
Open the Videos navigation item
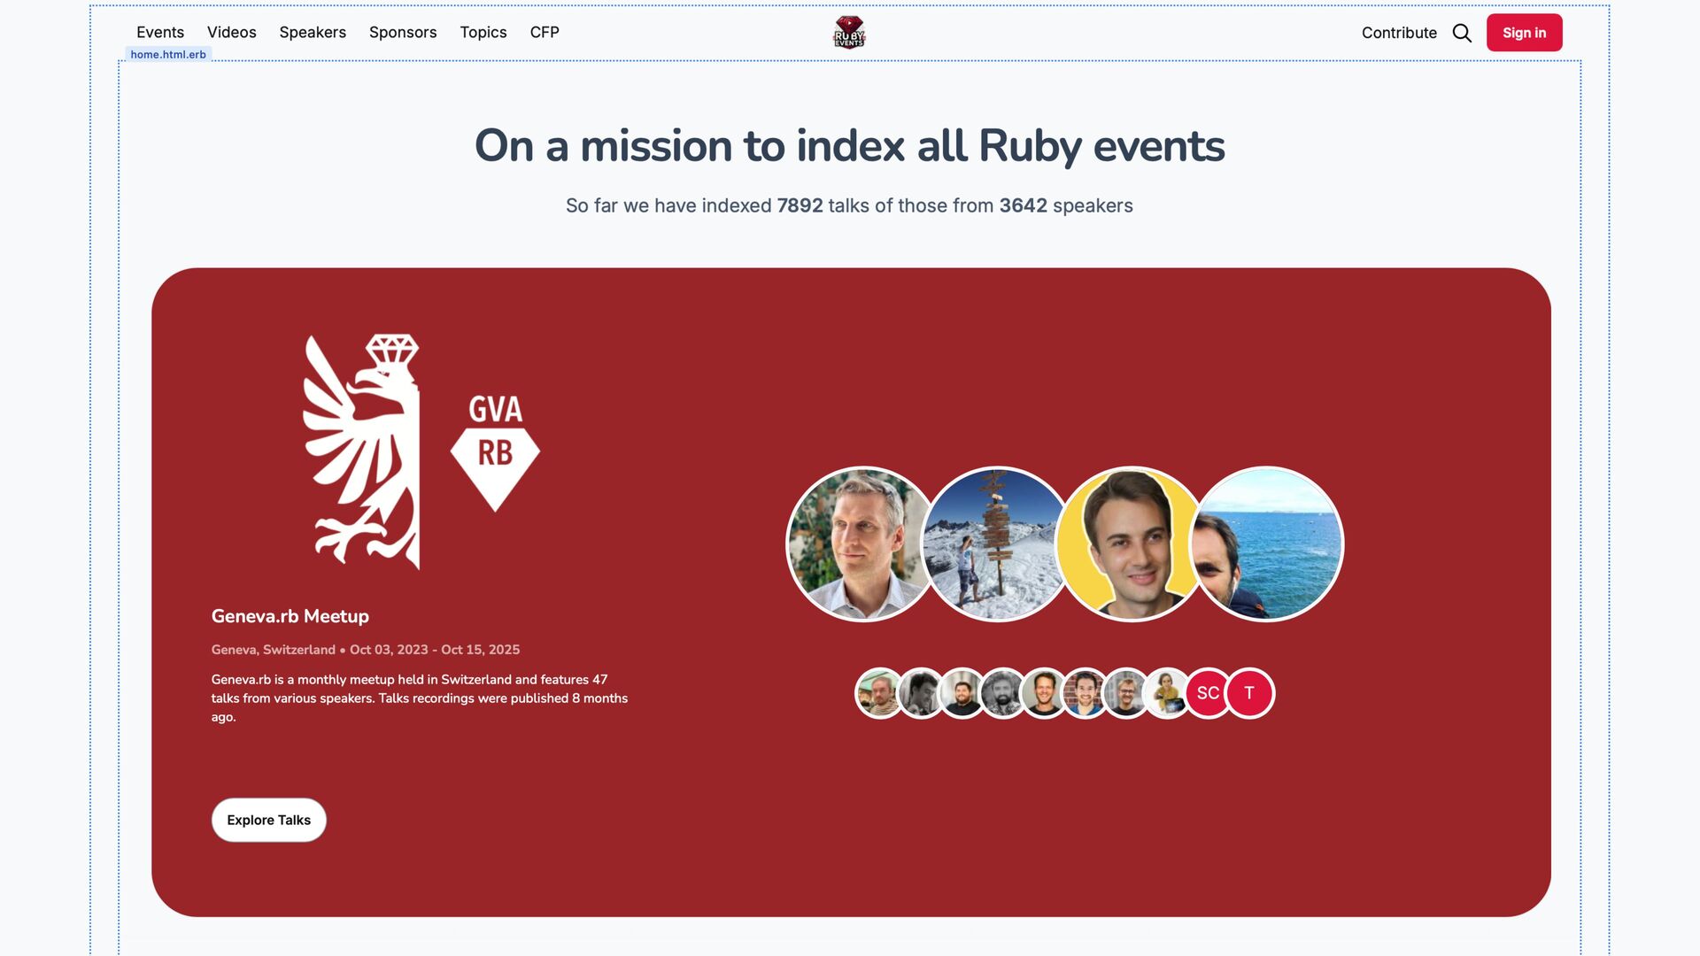click(231, 33)
